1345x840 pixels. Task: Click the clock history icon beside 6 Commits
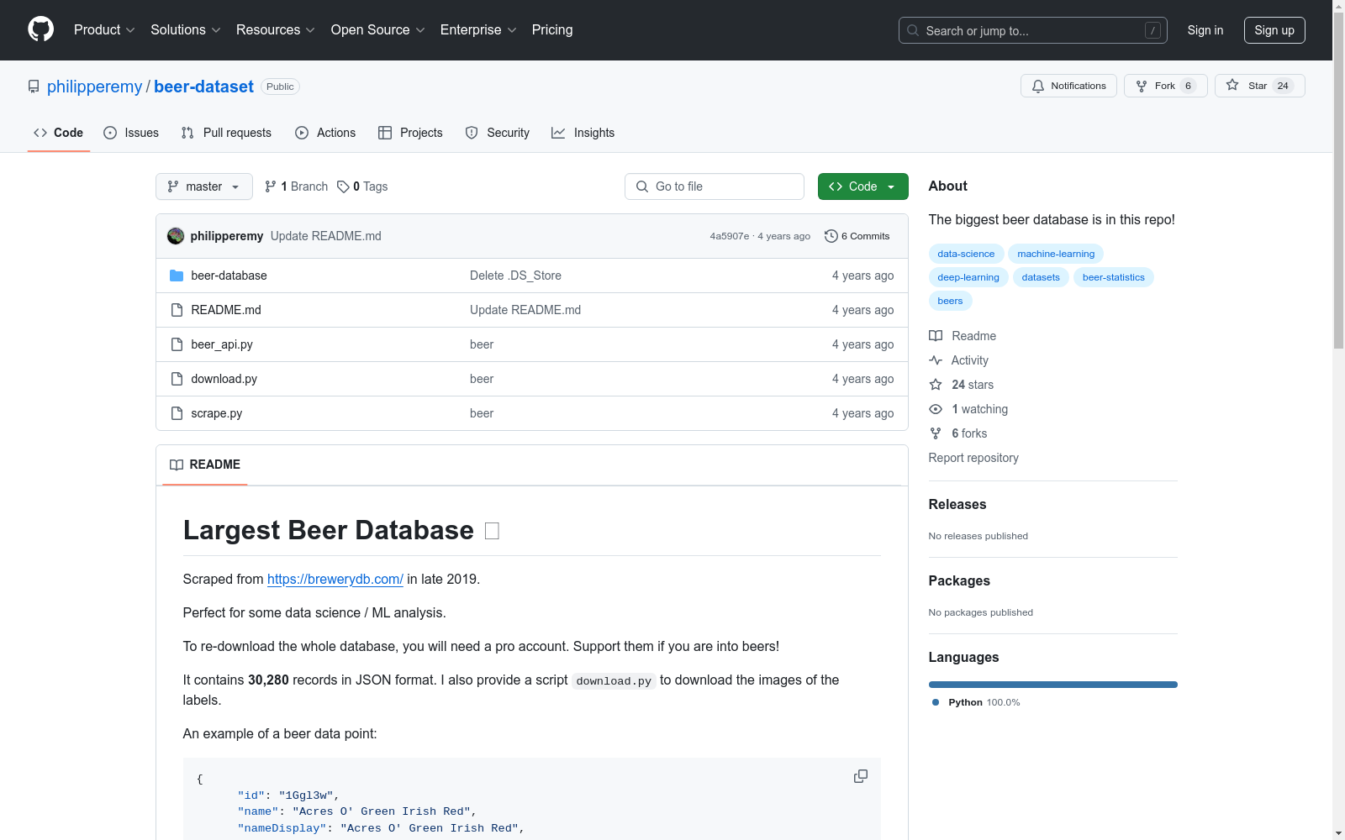[831, 236]
